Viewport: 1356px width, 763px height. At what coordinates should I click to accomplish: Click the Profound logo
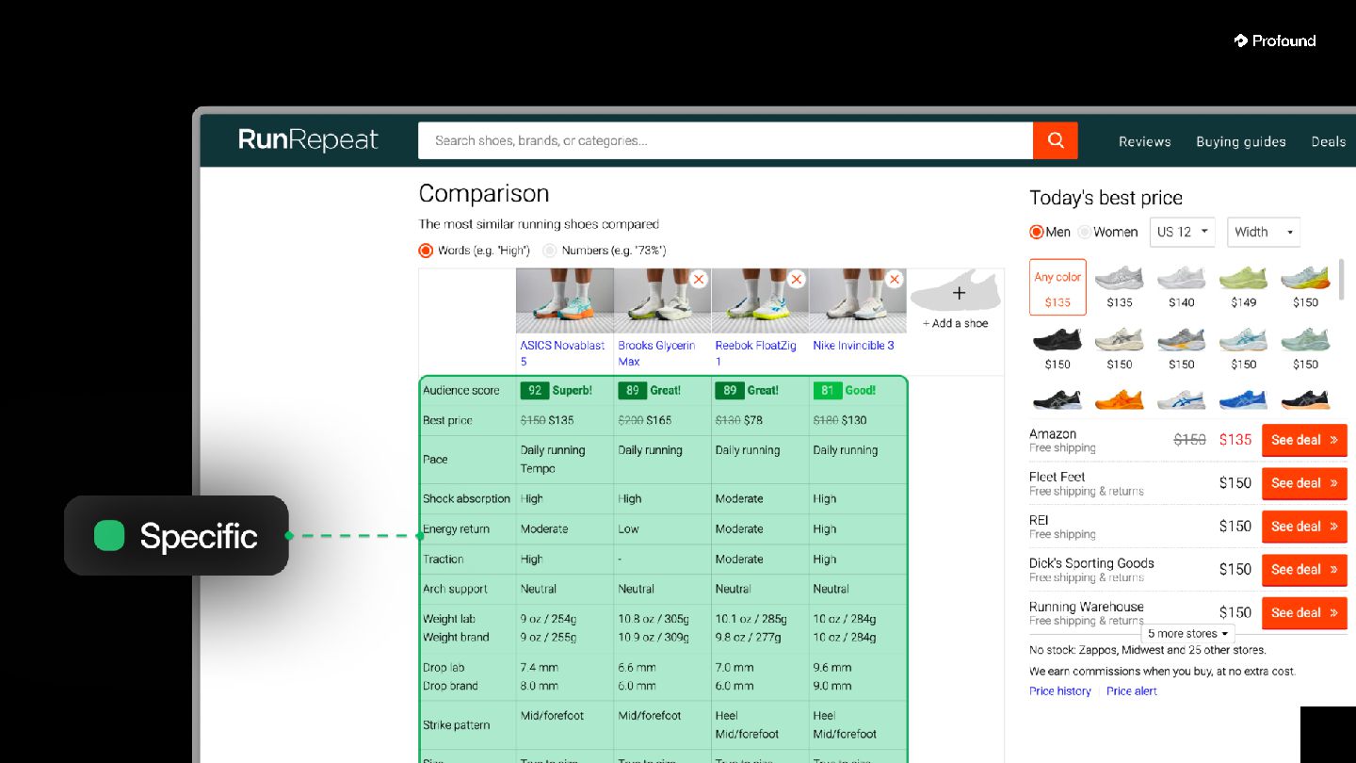1275,41
